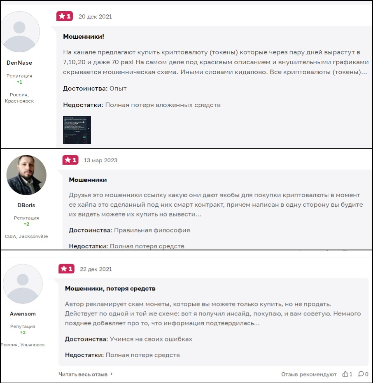Image resolution: width=373 pixels, height=383 pixels.
Task: Open the "Читать весь отзыв" link
Action: point(83,374)
